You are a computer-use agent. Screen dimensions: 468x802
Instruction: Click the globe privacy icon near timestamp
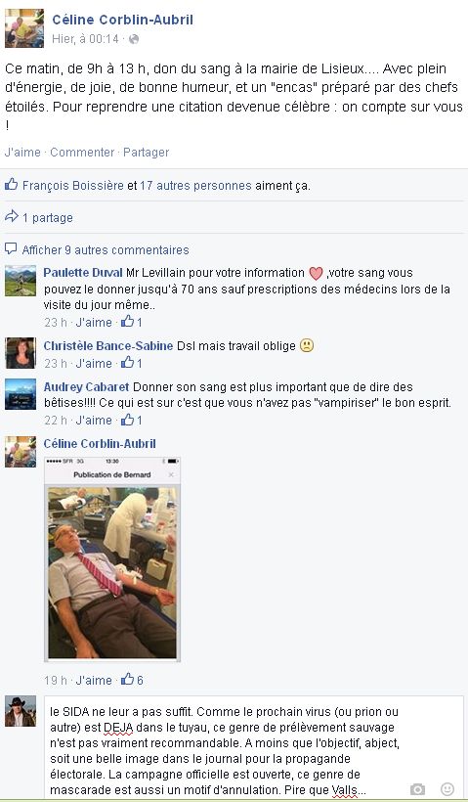pyautogui.click(x=134, y=39)
